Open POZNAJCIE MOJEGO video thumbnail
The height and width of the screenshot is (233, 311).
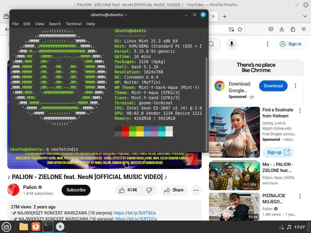click(x=234, y=206)
